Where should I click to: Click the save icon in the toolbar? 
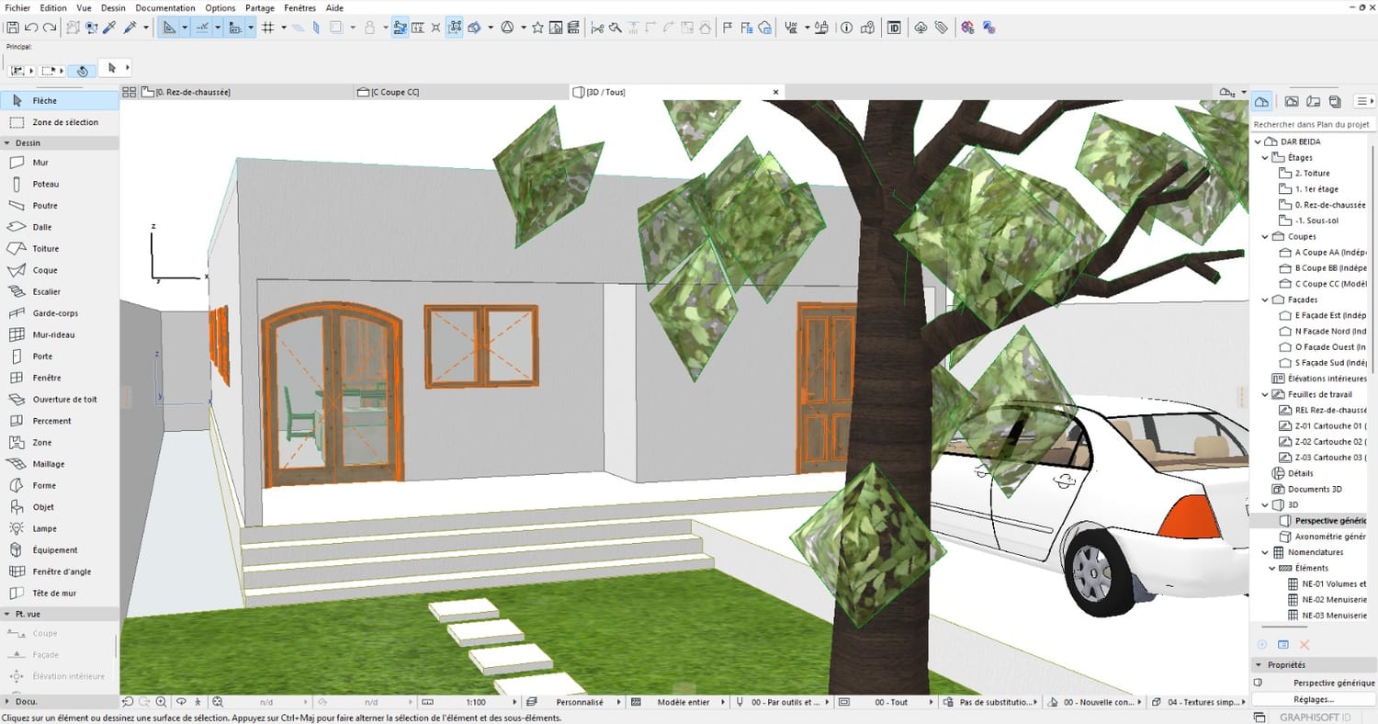click(12, 28)
